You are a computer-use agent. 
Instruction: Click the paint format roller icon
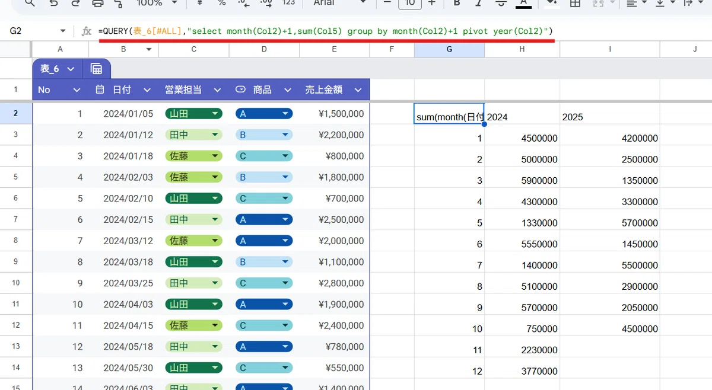click(120, 3)
